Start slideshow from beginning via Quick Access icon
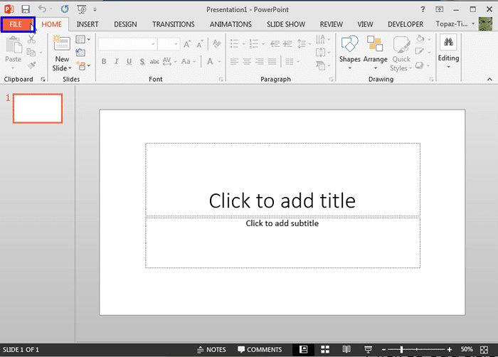 coord(82,9)
